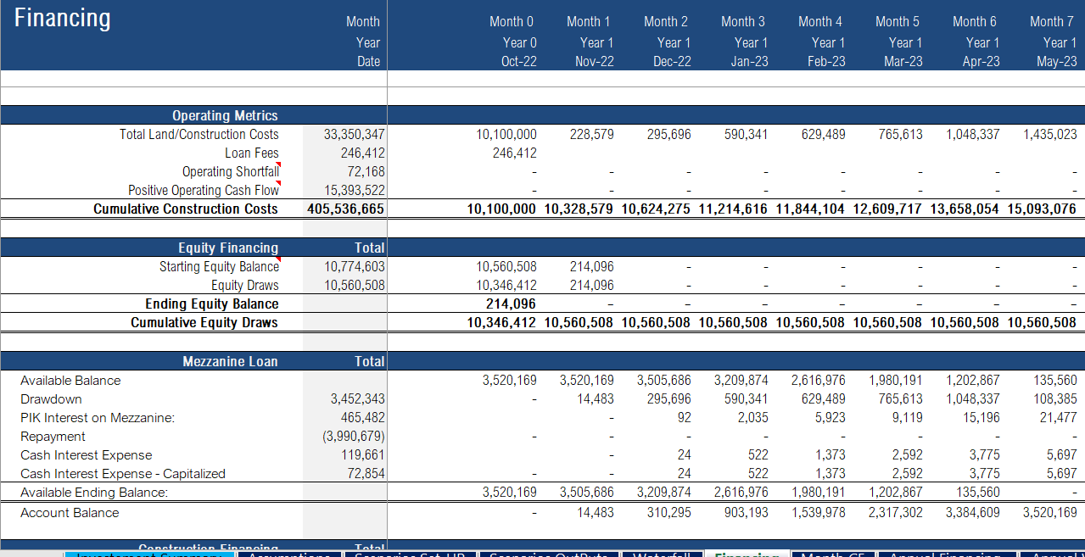Switch to the Annual Financing sheet
The height and width of the screenshot is (557, 1085).
pyautogui.click(x=946, y=554)
